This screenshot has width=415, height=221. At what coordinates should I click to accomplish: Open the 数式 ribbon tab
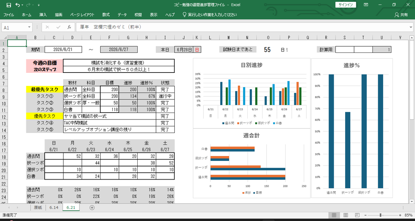(x=106, y=15)
